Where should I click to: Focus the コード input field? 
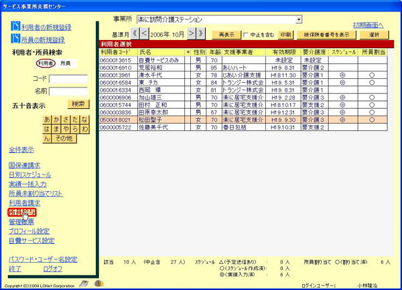pos(68,79)
